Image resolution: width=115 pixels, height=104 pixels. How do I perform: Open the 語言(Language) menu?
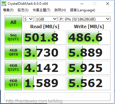[82, 10]
